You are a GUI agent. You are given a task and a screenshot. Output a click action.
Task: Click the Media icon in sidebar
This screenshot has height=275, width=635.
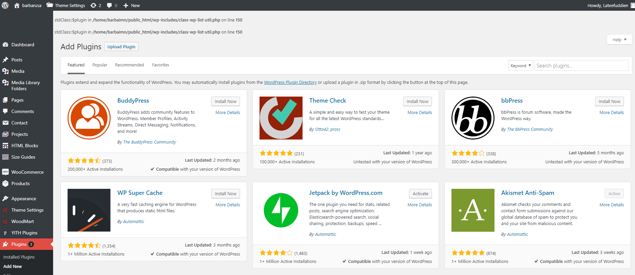5,71
